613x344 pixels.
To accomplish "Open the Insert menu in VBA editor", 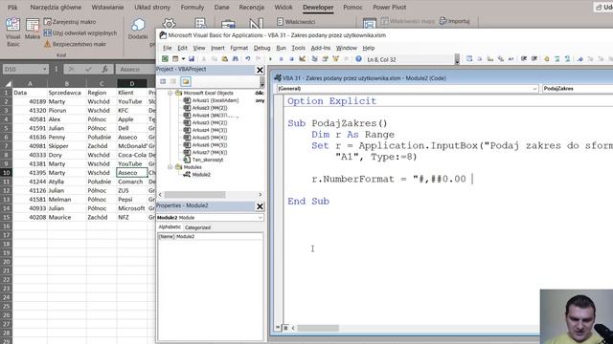I will click(x=217, y=48).
